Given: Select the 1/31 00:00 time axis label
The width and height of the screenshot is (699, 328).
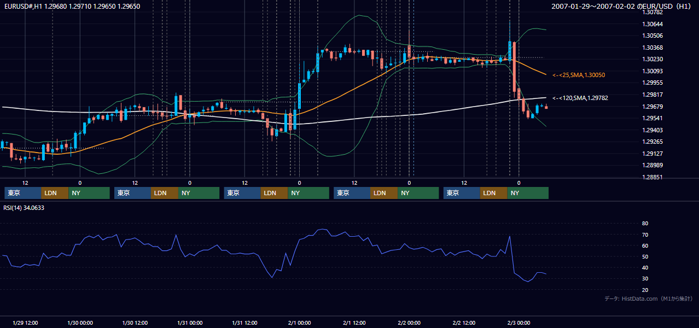Looking at the screenshot, I should [x=190, y=323].
